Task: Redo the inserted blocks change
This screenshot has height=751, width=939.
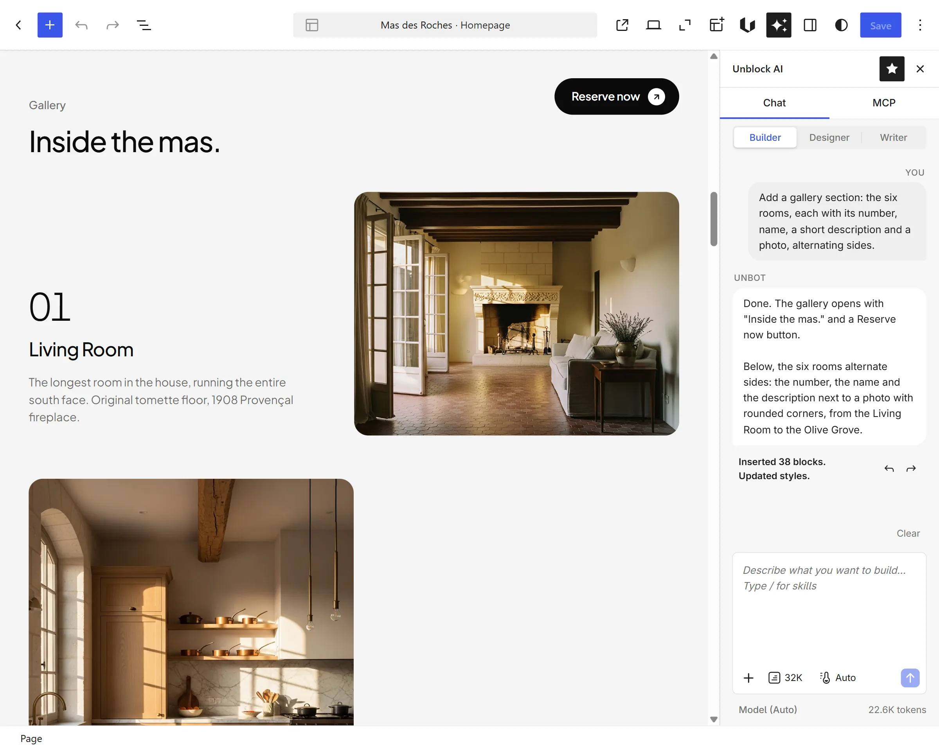Action: tap(911, 469)
